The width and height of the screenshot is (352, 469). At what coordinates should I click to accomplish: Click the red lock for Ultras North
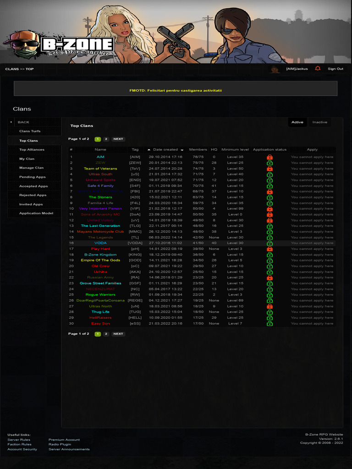(269, 306)
